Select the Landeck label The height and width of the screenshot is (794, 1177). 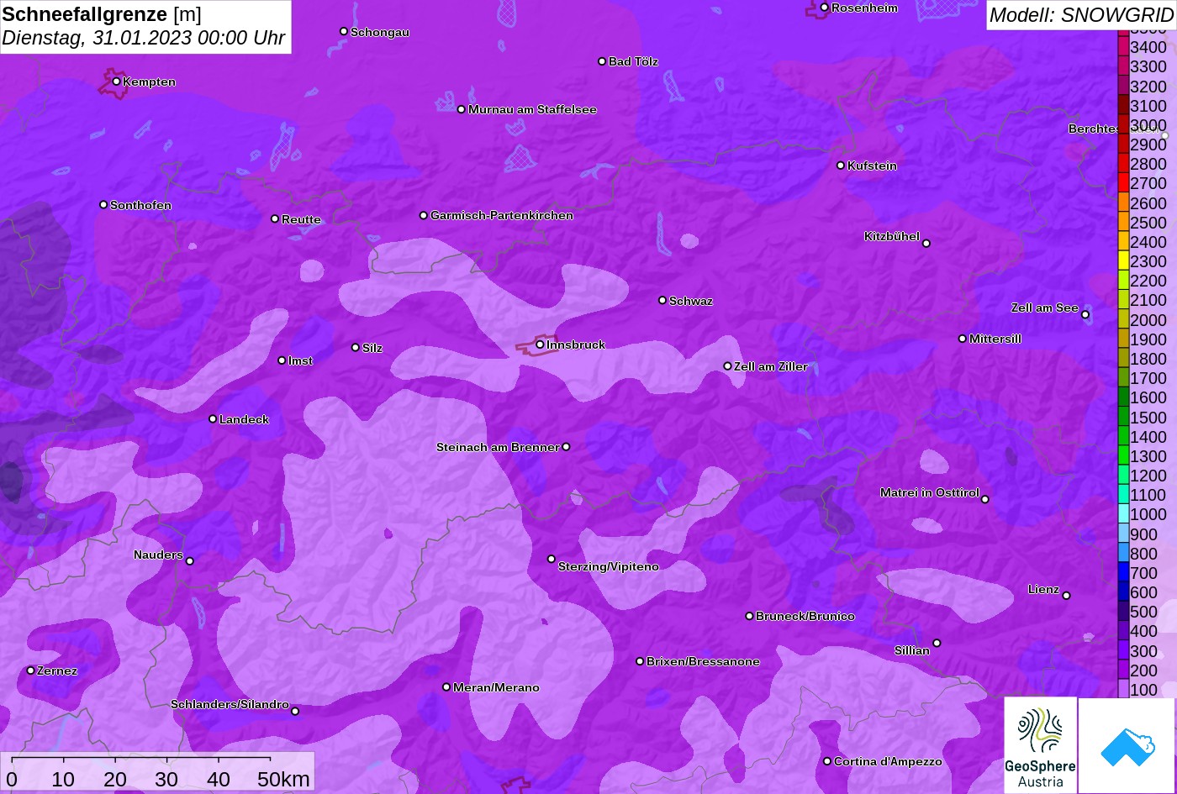[x=244, y=419]
